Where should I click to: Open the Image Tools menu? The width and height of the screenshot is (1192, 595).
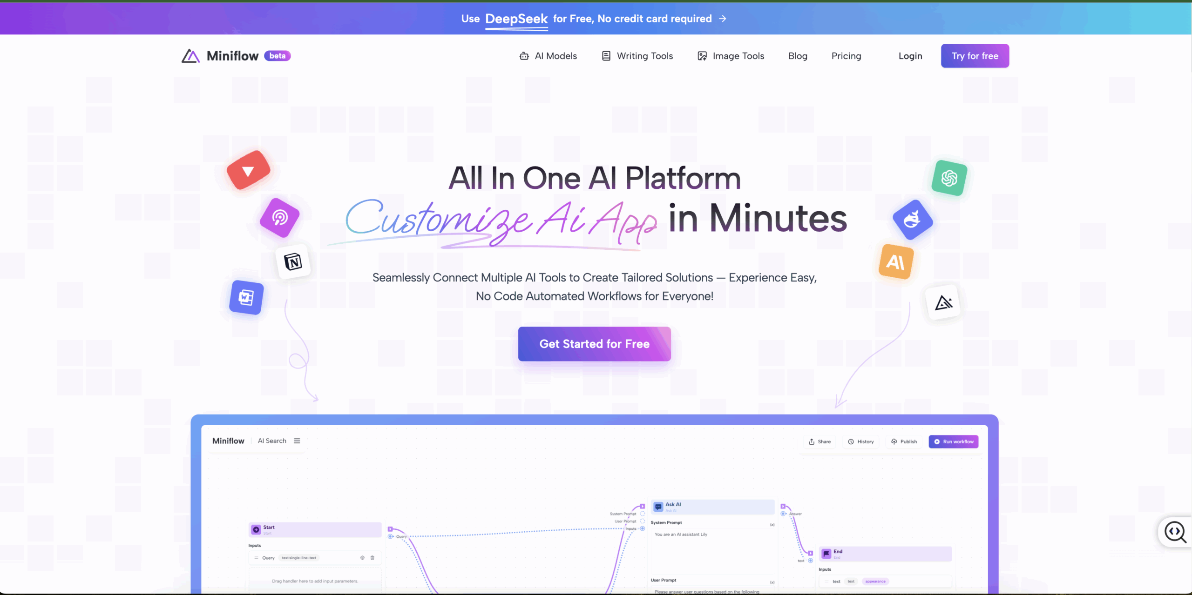pos(731,56)
